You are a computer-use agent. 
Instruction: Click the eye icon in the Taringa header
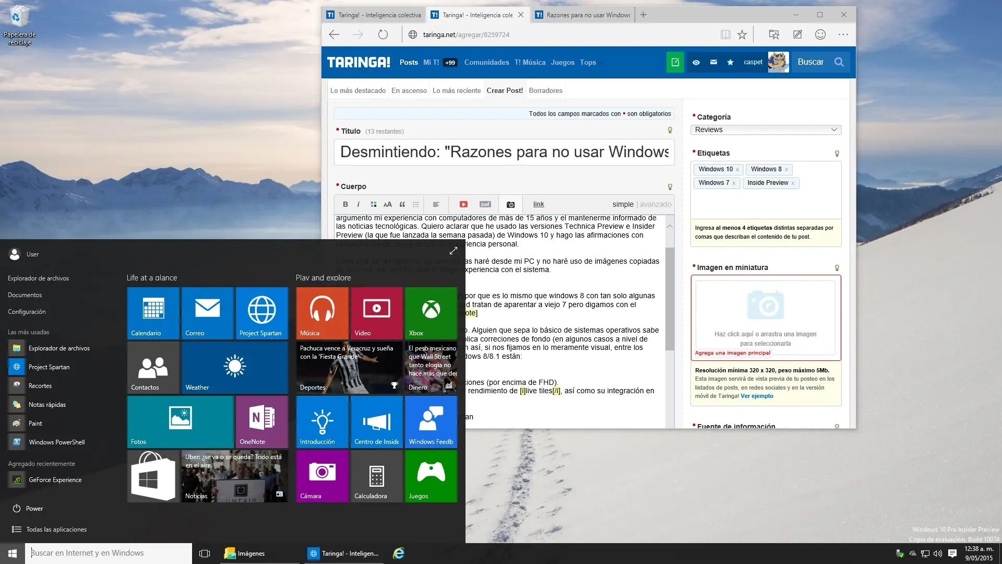pos(696,62)
